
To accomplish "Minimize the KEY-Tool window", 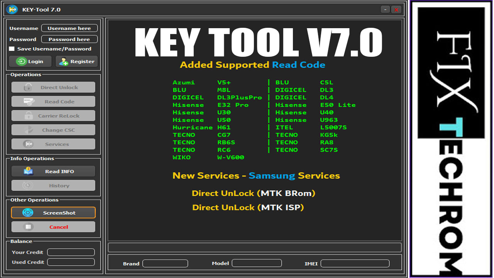I will [x=385, y=10].
